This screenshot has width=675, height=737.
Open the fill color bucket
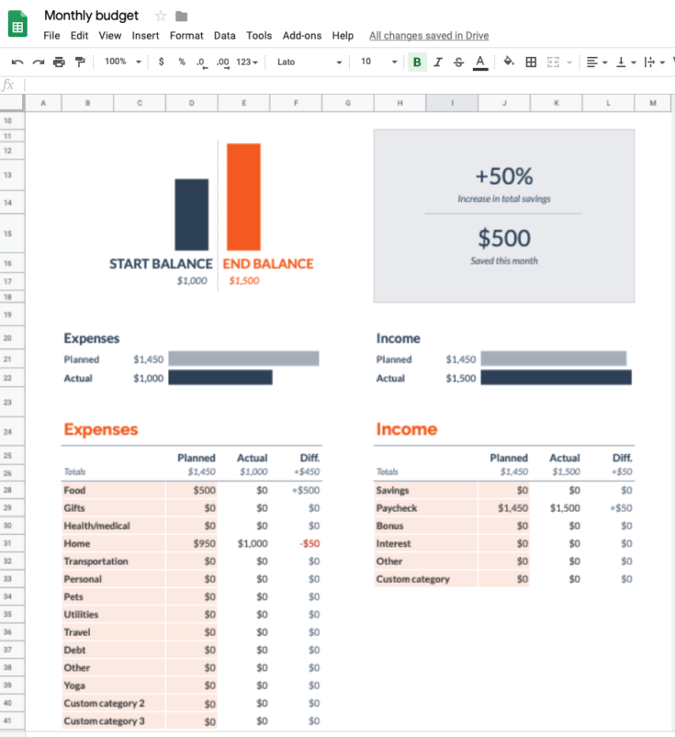509,62
